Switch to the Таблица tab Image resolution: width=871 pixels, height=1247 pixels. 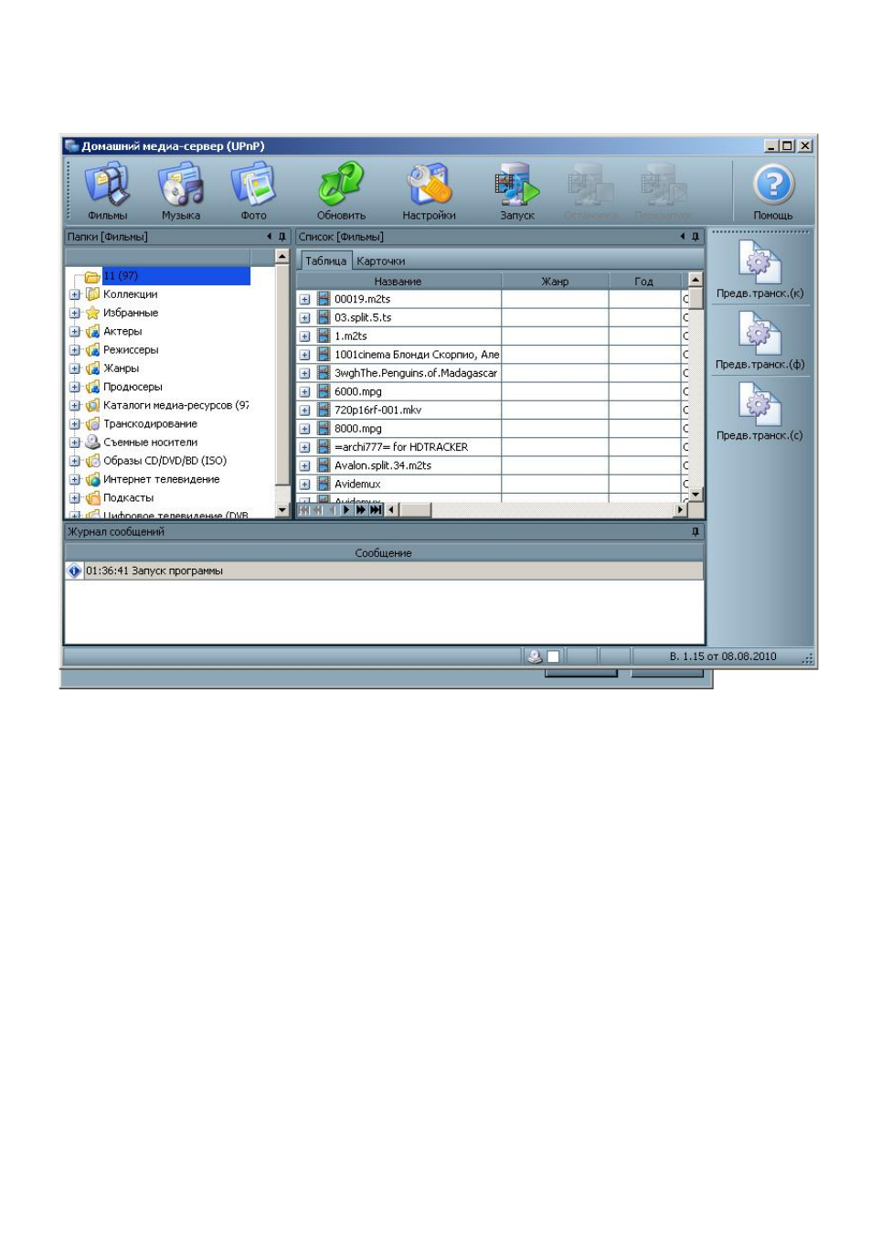[325, 261]
